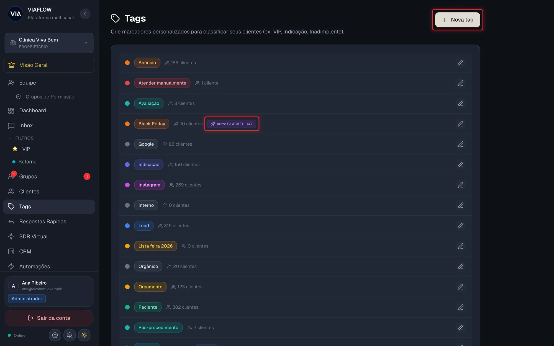554x346 pixels.
Task: Click pencil icon on Google tag row
Action: point(460,144)
